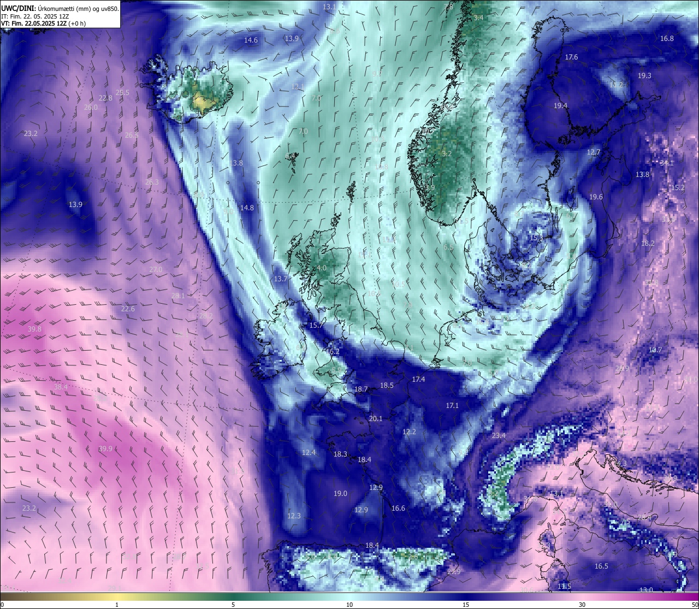Click the map value '27.0'
The height and width of the screenshot is (609, 699).
pos(156,270)
